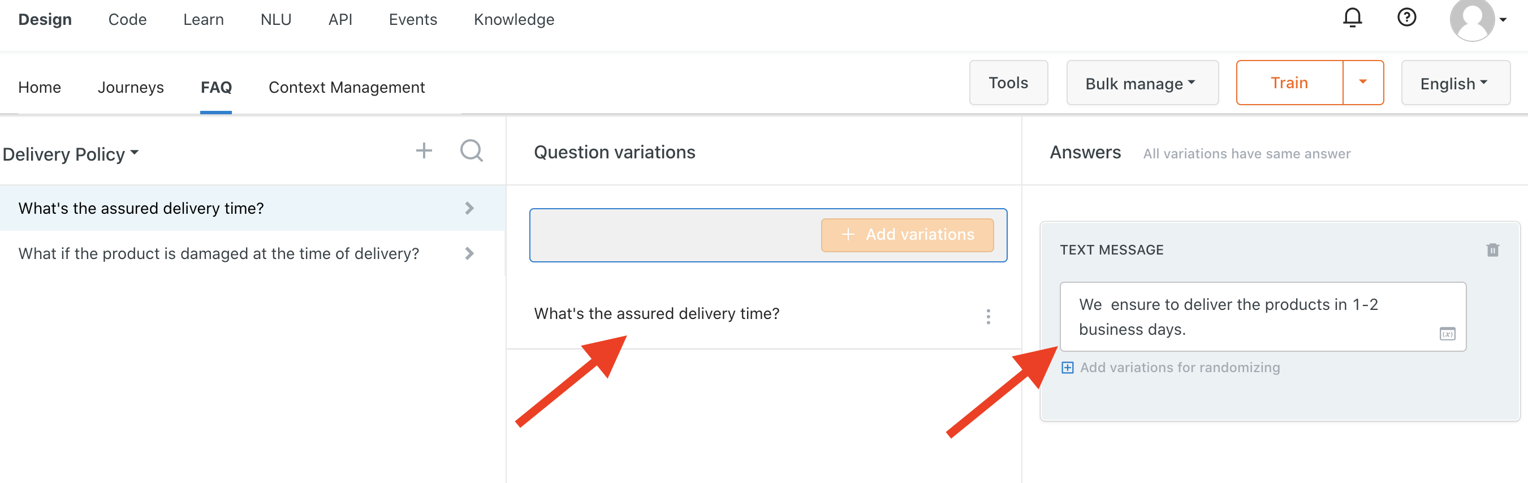Viewport: 1528px width, 483px height.
Task: Go to Context Management tab
Action: [347, 87]
